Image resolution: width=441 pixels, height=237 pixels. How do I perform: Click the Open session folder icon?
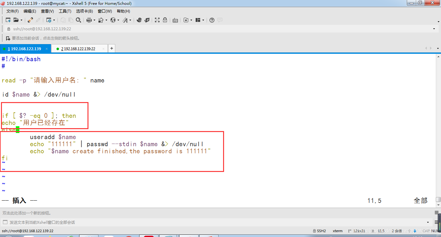pos(16,20)
